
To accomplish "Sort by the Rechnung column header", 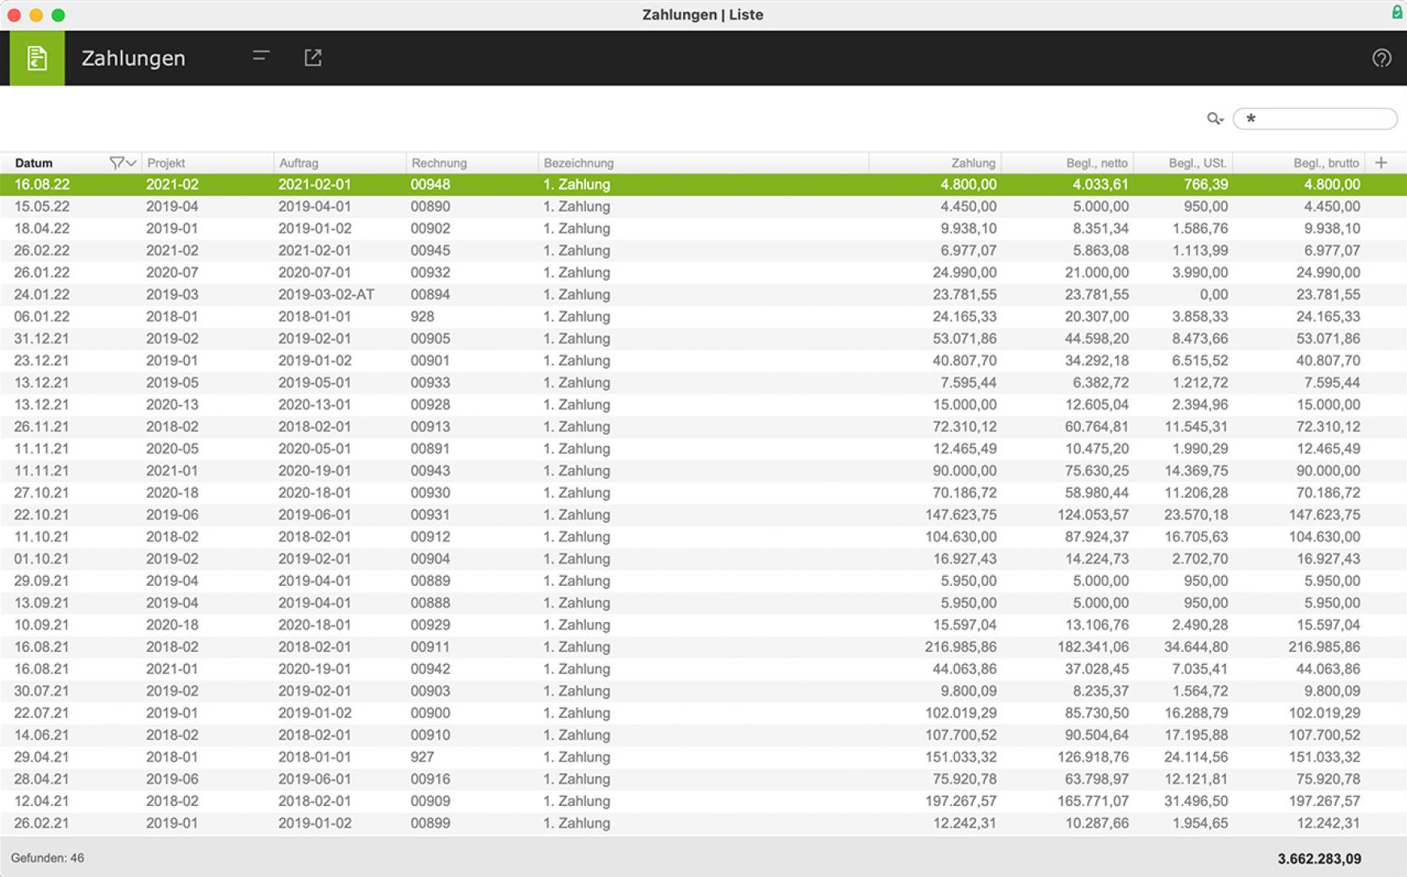I will 439,163.
